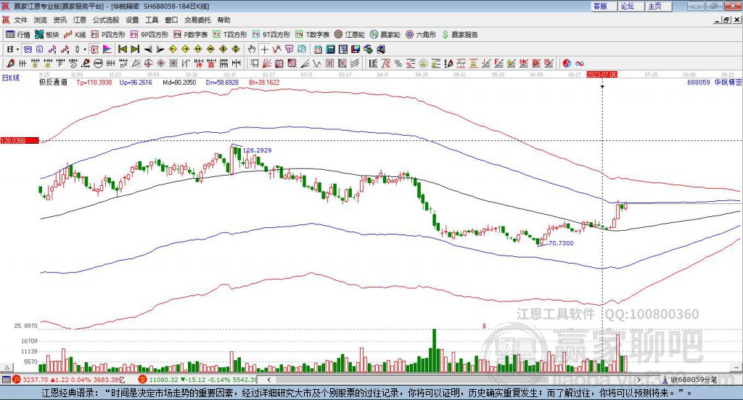Click the red-blue yin-yang icon

coord(567,63)
